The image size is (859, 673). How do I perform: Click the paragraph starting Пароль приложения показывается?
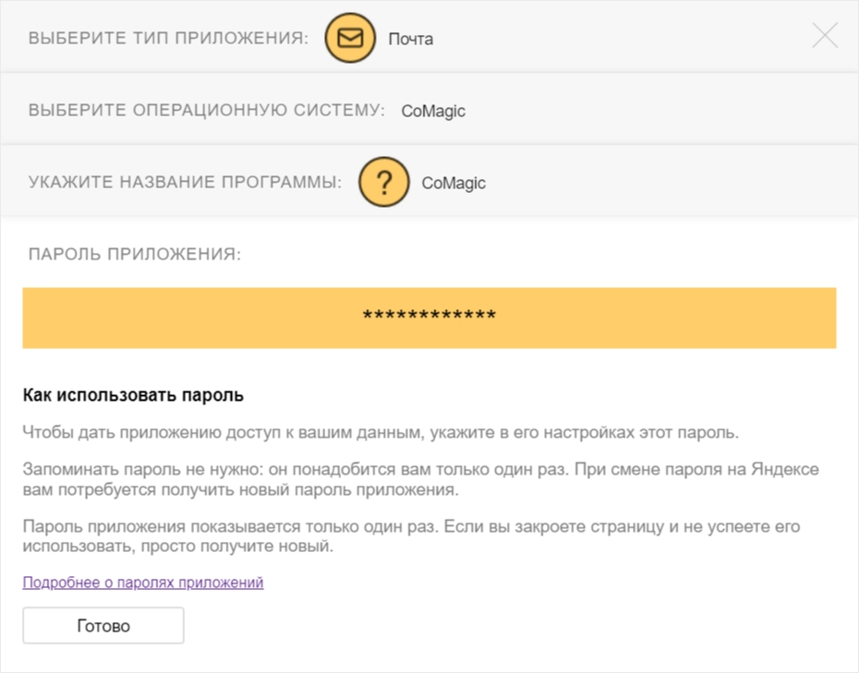(411, 536)
